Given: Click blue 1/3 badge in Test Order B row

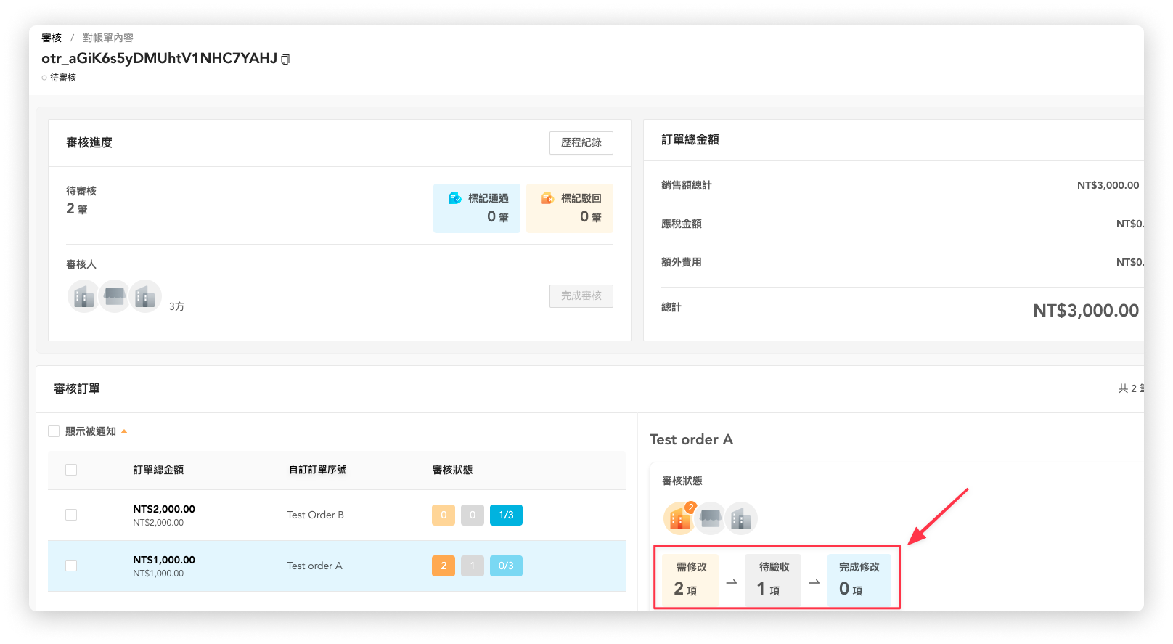Looking at the screenshot, I should [506, 515].
